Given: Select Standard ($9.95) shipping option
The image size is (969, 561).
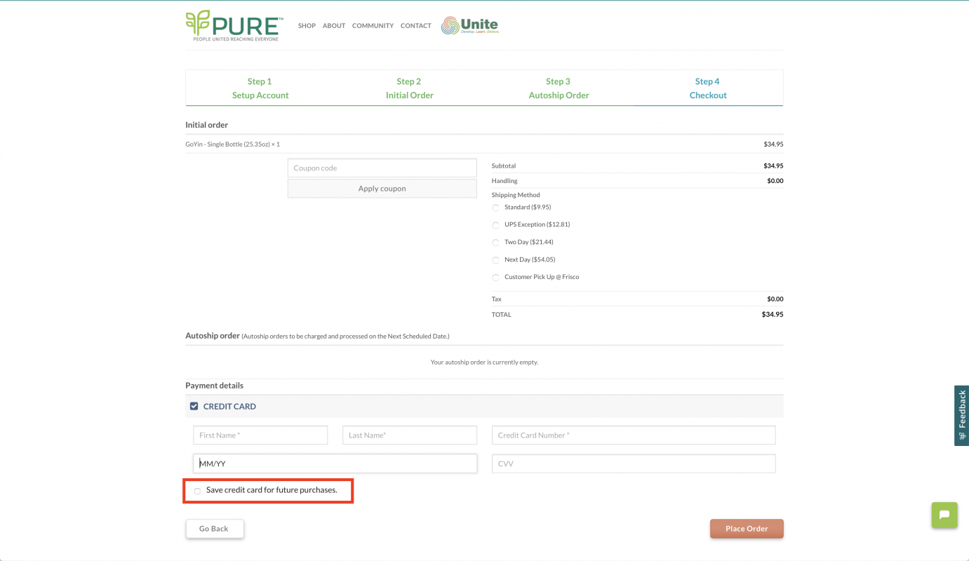Looking at the screenshot, I should click(x=496, y=208).
